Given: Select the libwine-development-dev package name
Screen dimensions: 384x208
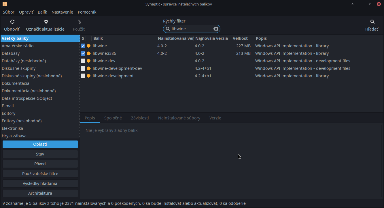Looking at the screenshot, I should (117, 68).
